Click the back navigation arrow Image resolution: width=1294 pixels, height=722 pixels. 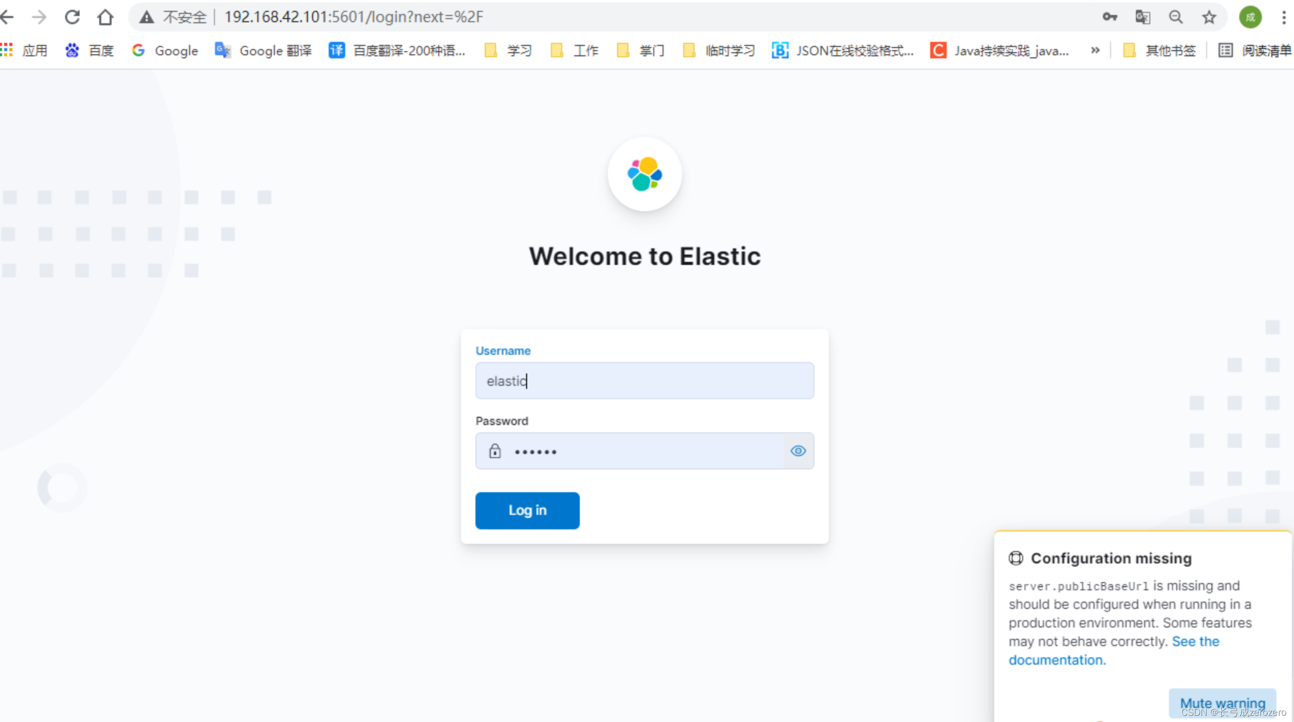click(x=7, y=17)
